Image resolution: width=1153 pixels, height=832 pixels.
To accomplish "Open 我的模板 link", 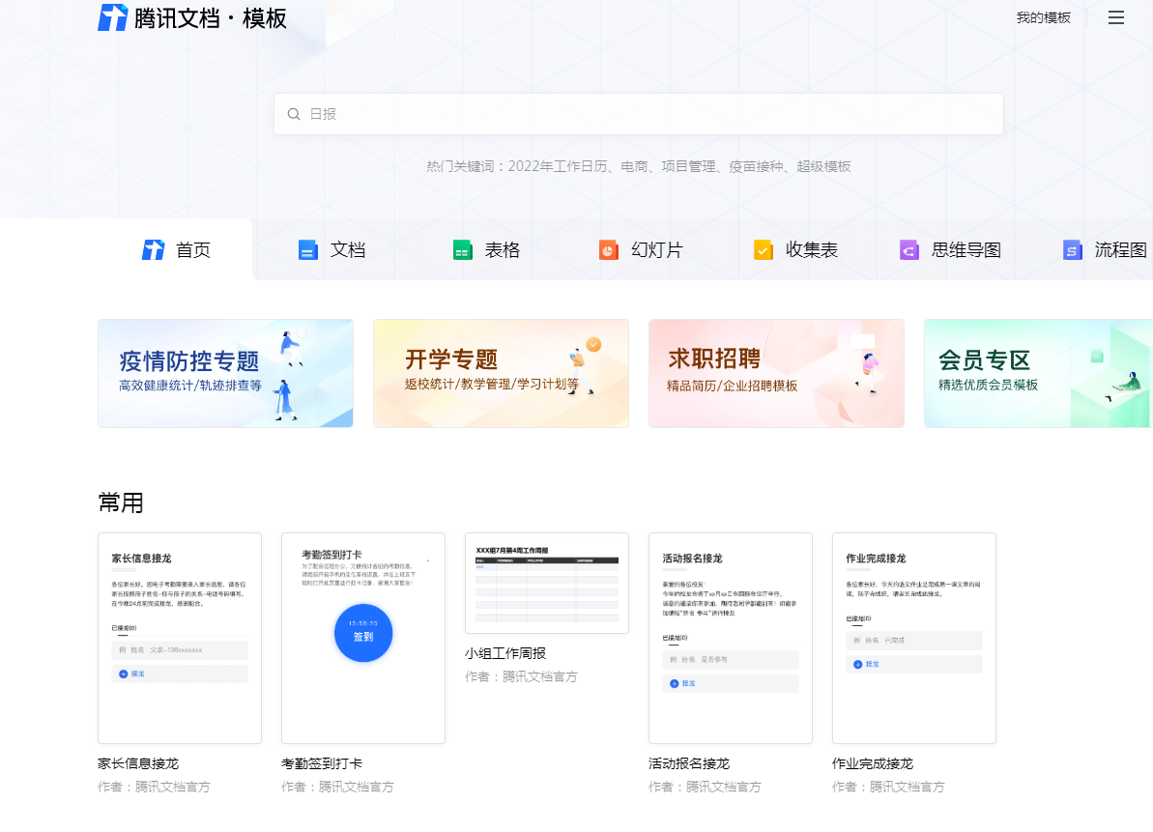I will pyautogui.click(x=1044, y=17).
